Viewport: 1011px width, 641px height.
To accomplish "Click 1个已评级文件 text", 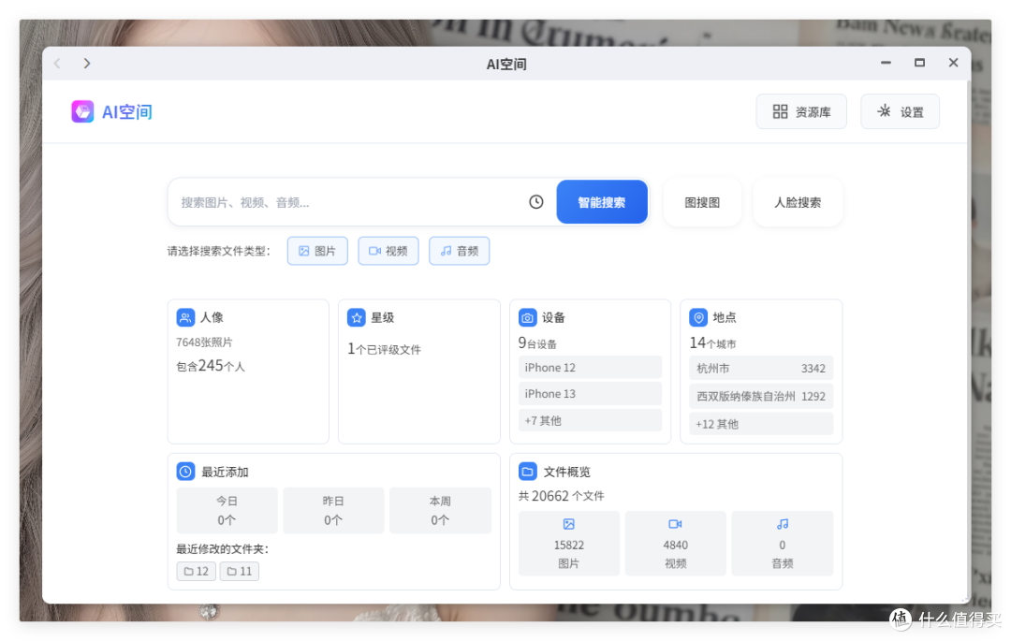I will (385, 349).
